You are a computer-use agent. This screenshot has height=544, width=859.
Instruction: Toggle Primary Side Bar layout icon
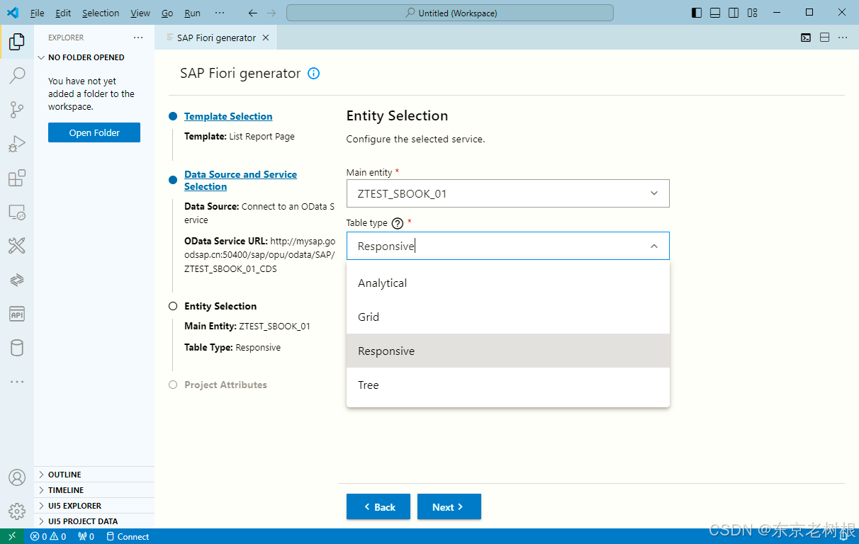pos(697,13)
